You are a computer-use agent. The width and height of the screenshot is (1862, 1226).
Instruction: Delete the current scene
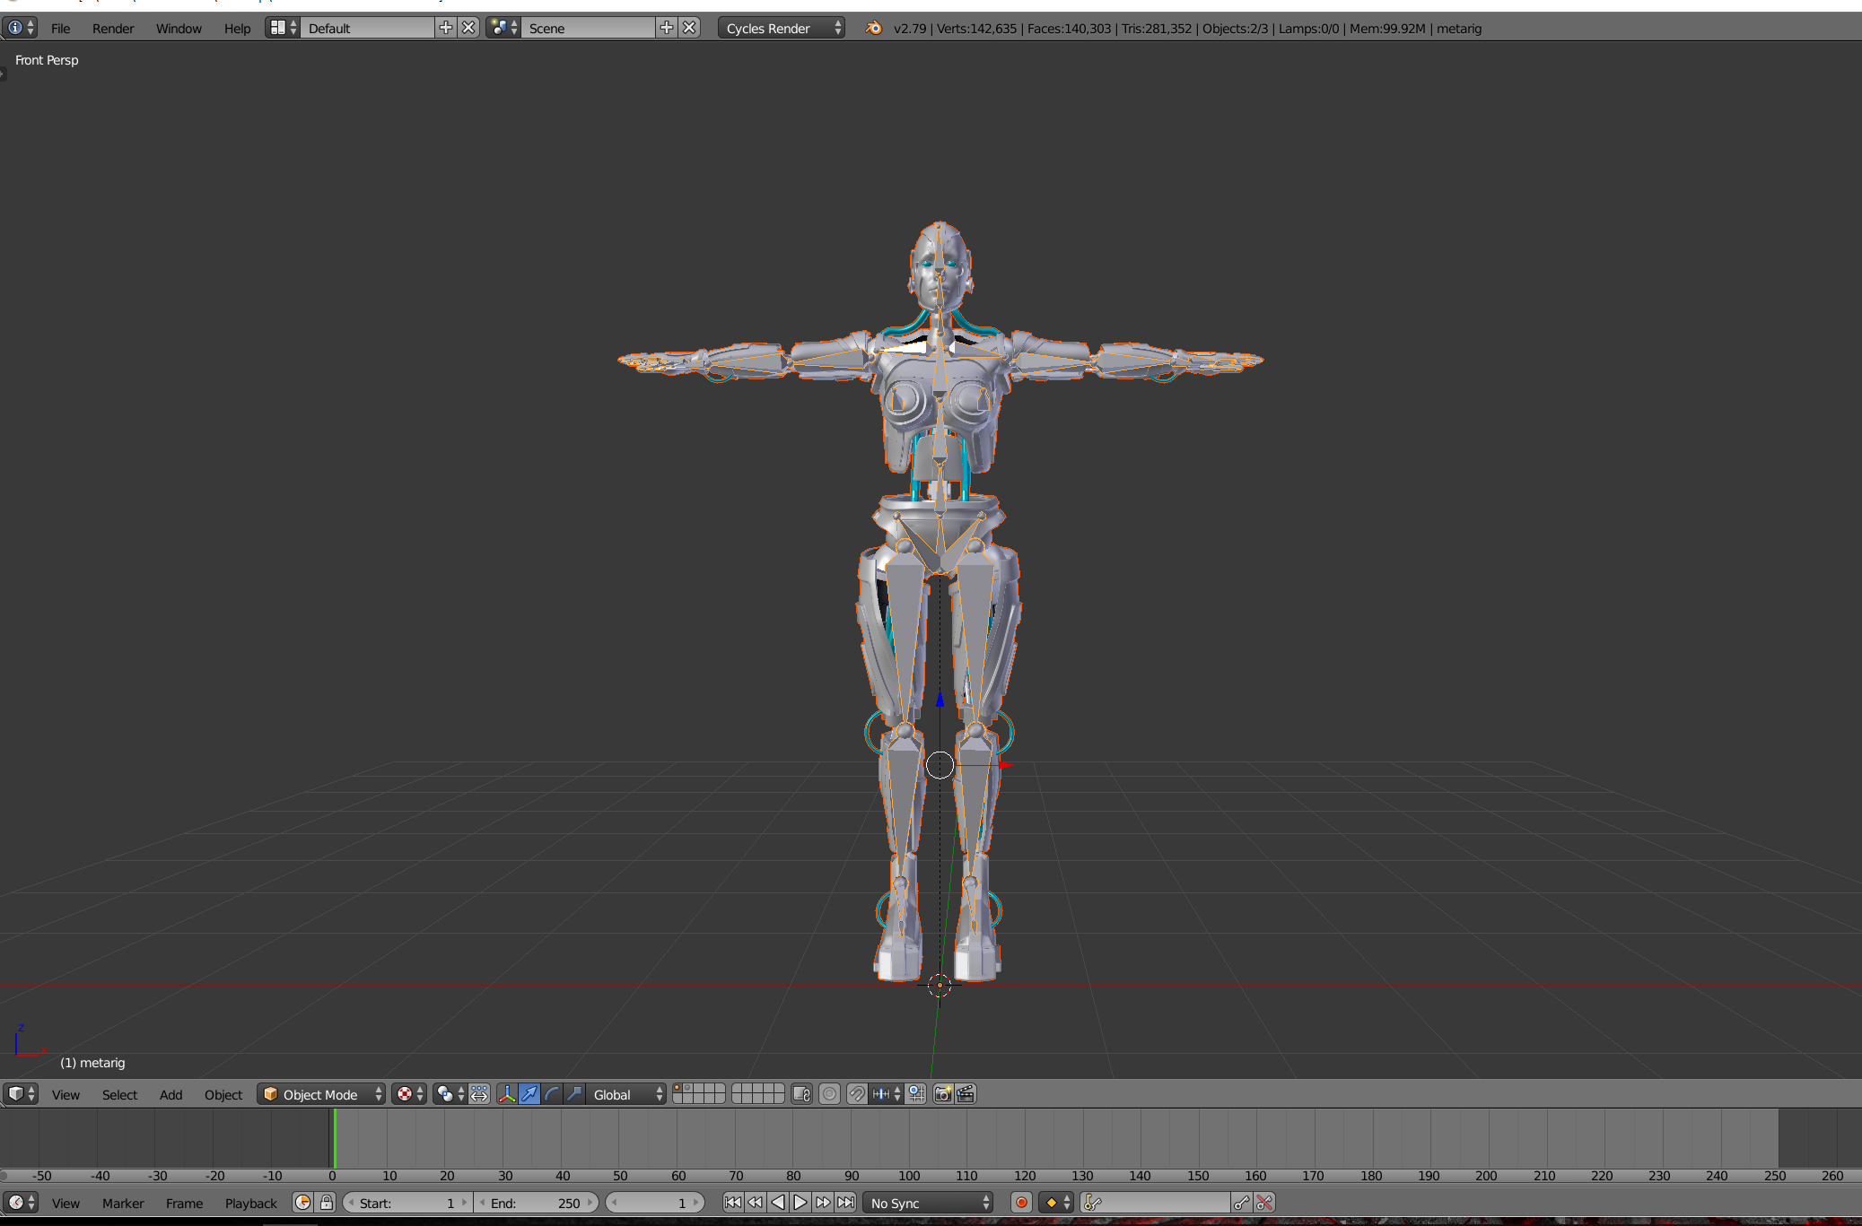pyautogui.click(x=689, y=28)
